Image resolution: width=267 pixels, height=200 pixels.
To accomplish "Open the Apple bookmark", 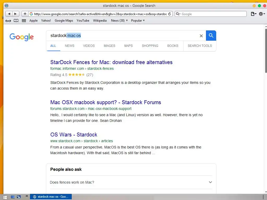I will coord(34,21).
